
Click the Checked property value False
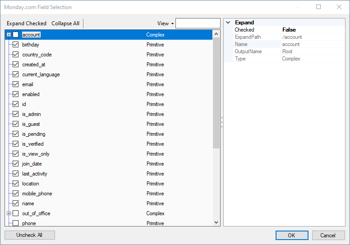[x=289, y=30]
